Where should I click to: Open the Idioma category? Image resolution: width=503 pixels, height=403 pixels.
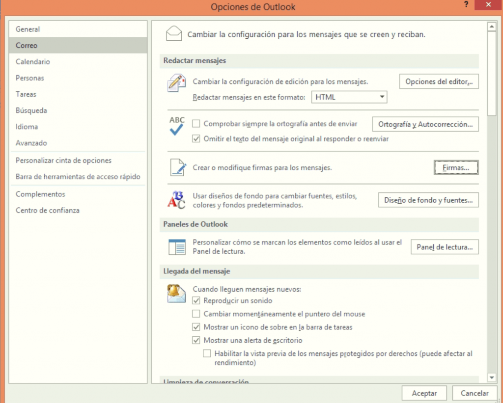tap(78, 127)
